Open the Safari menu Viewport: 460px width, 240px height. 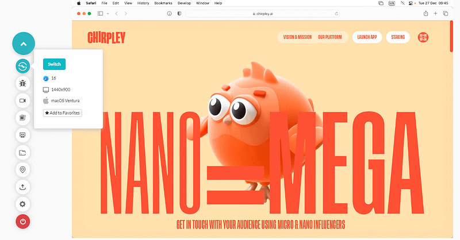click(91, 3)
